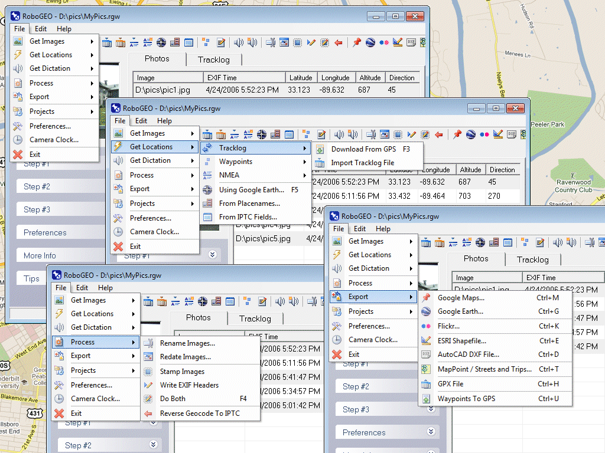This screenshot has width=605, height=453.
Task: Click the GPX File icon in Export submenu
Action: click(426, 384)
